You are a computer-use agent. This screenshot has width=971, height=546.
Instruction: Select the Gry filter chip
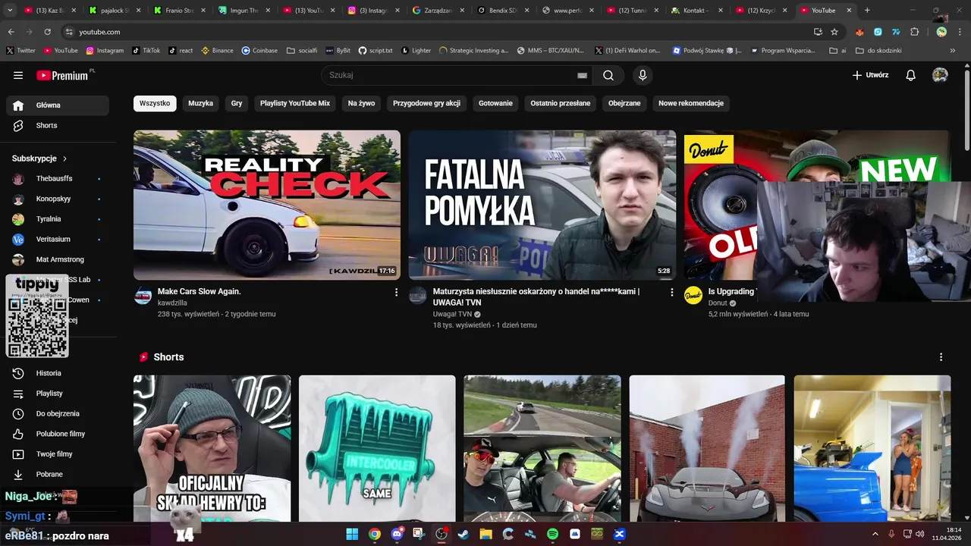point(237,103)
